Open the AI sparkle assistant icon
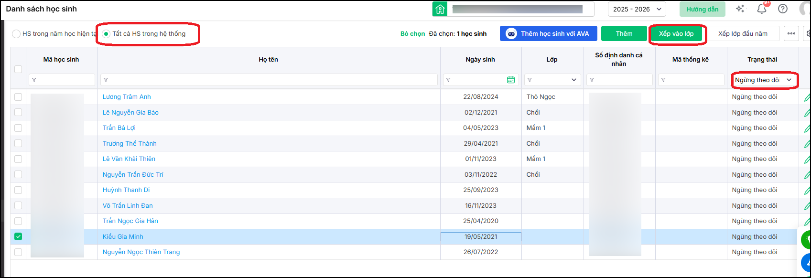The image size is (811, 278). click(740, 9)
